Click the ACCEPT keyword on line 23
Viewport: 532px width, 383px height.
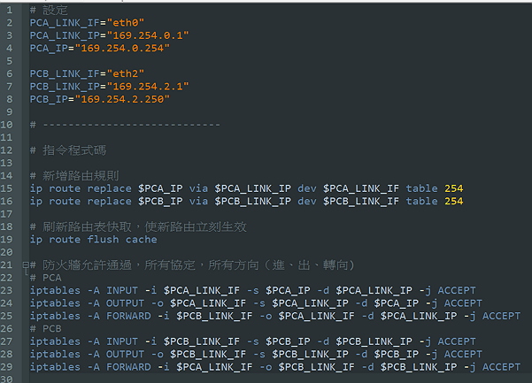pyautogui.click(x=457, y=290)
